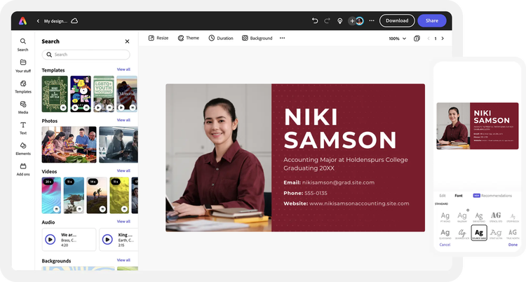Click the Adobe Express logo
Viewport: 526px width, 282px height.
(22, 21)
